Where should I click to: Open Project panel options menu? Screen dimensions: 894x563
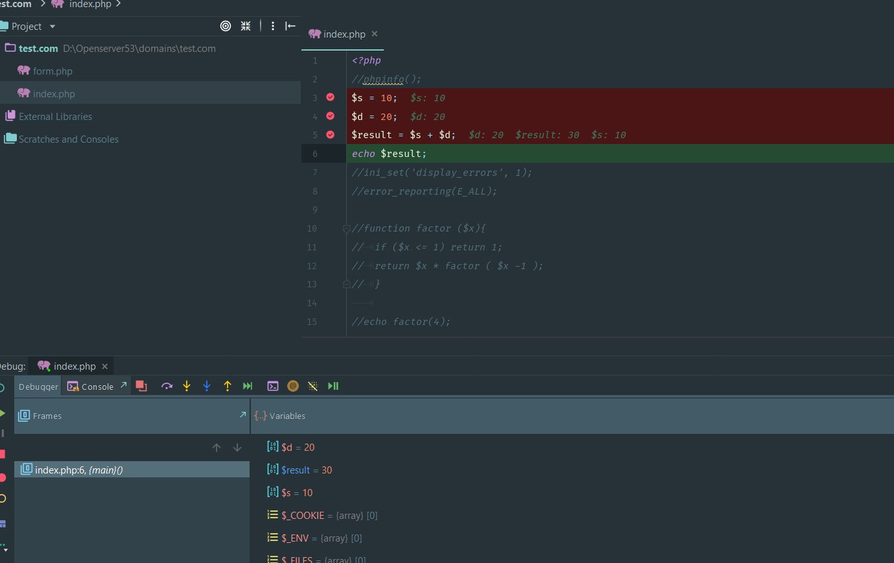pos(273,26)
